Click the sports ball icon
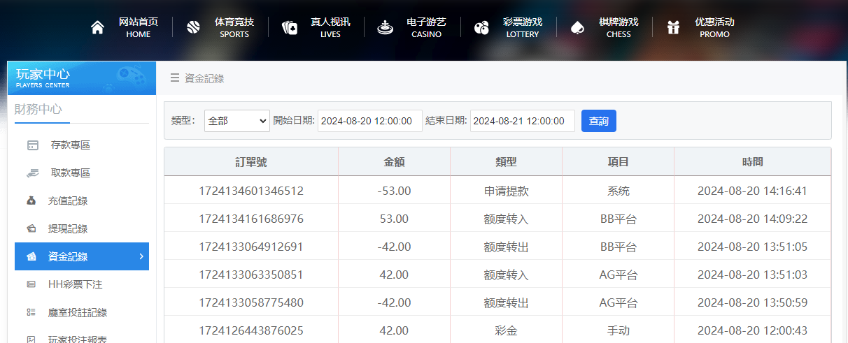This screenshot has width=848, height=343. tap(194, 27)
